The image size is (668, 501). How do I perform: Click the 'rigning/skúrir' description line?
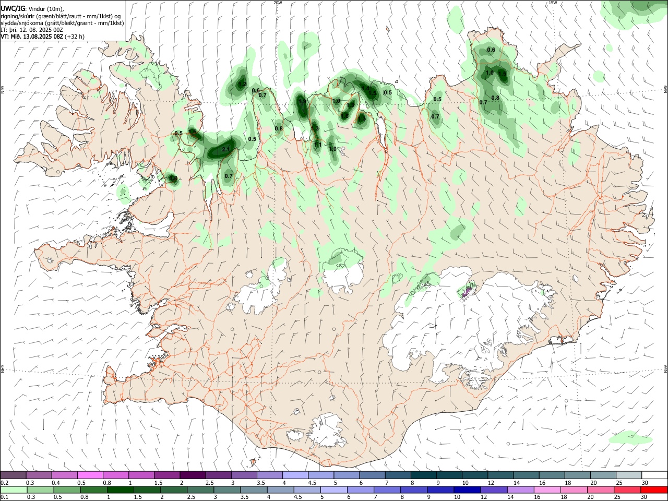click(x=61, y=16)
